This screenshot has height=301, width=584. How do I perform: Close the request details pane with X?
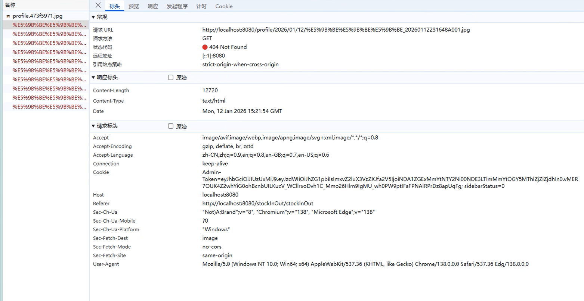[x=98, y=5]
